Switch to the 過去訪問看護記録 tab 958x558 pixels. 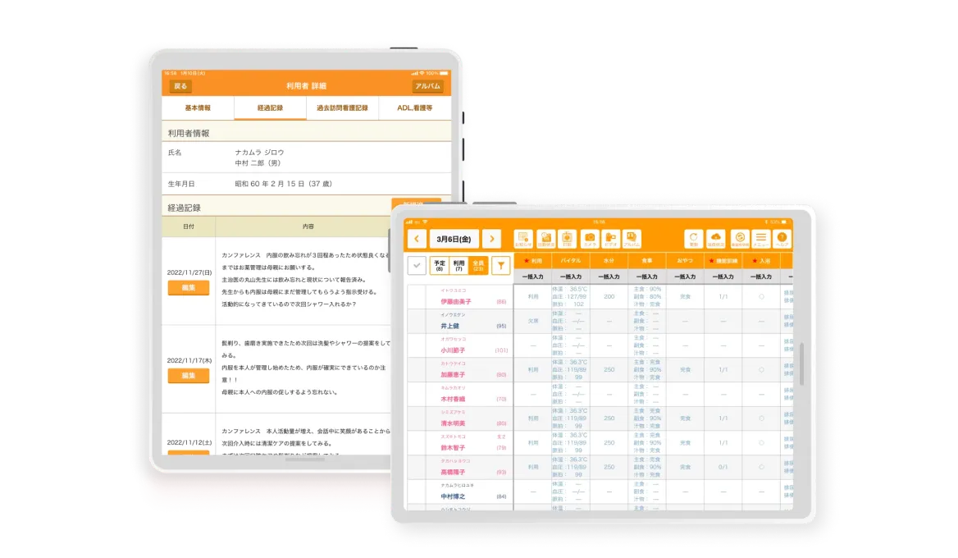[x=342, y=107]
